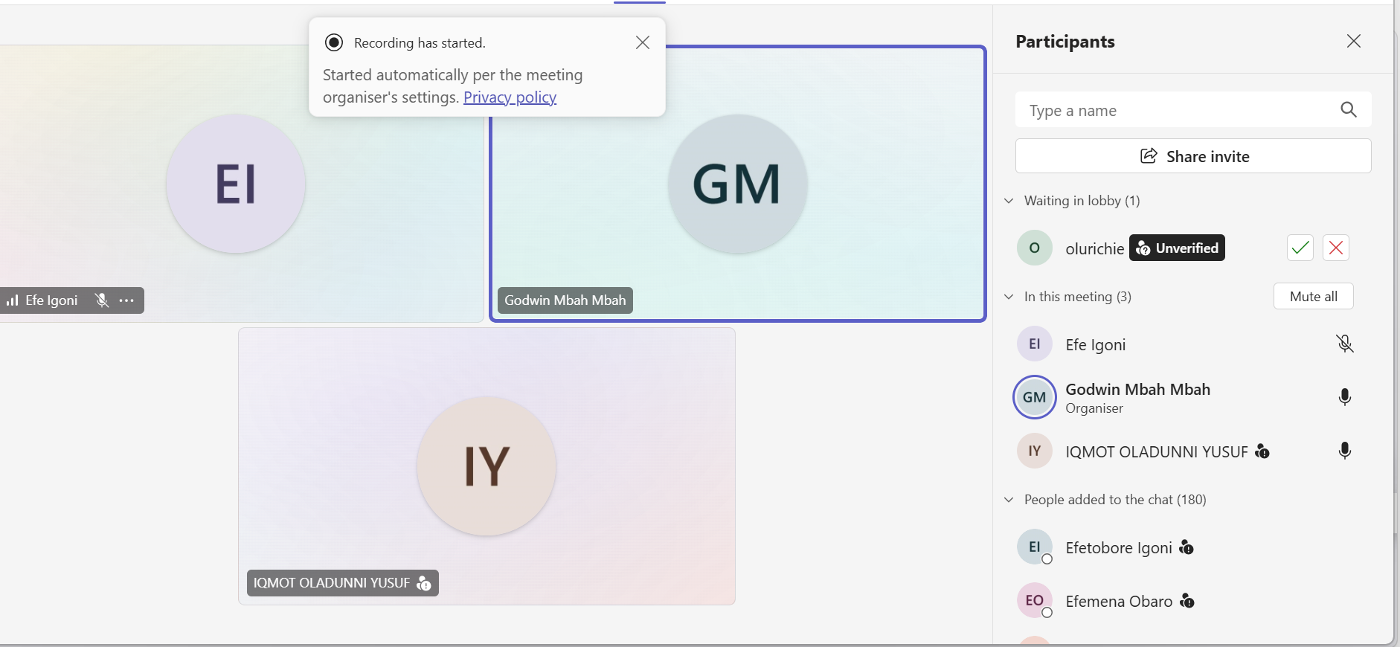Click the Organiser label under Godwin Mbah Mbah

click(x=1094, y=408)
